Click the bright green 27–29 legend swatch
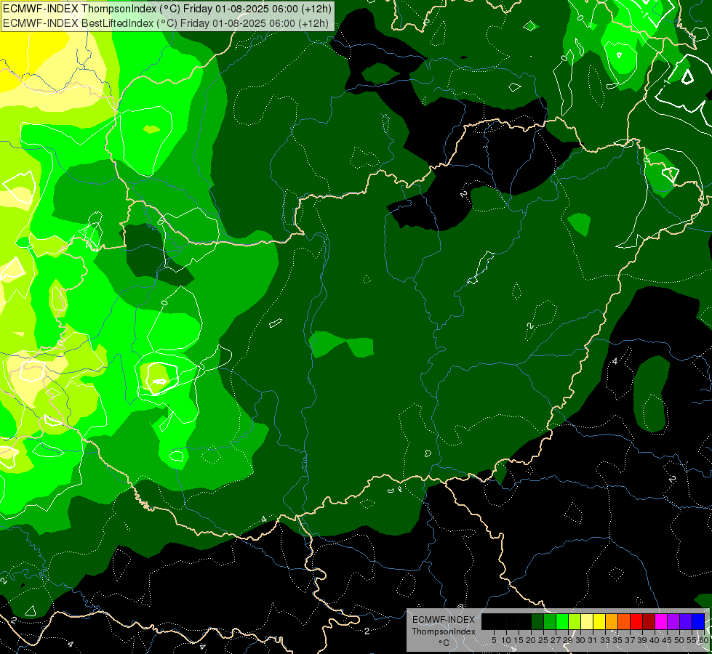712x654 pixels. tap(562, 621)
